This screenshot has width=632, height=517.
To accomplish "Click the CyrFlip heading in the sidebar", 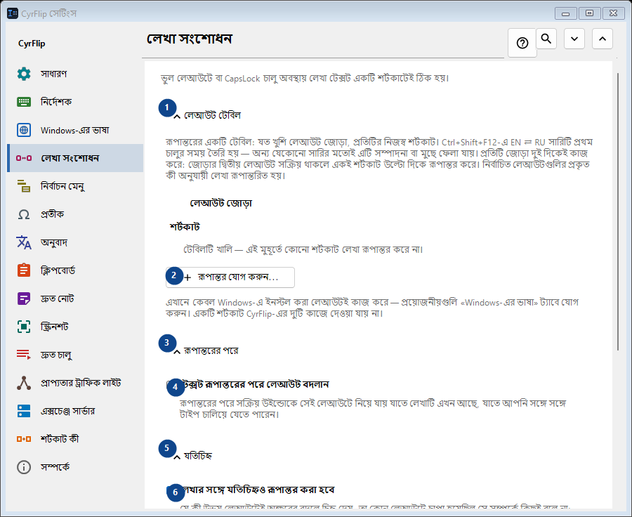I will [x=32, y=44].
